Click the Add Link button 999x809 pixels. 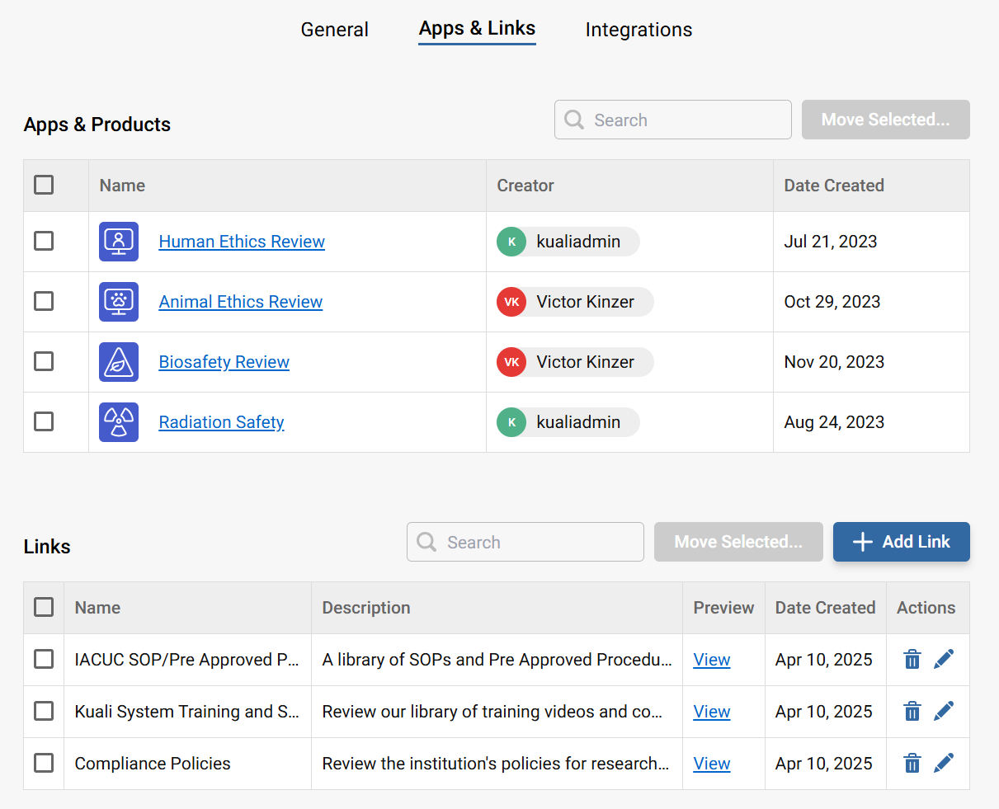click(901, 542)
